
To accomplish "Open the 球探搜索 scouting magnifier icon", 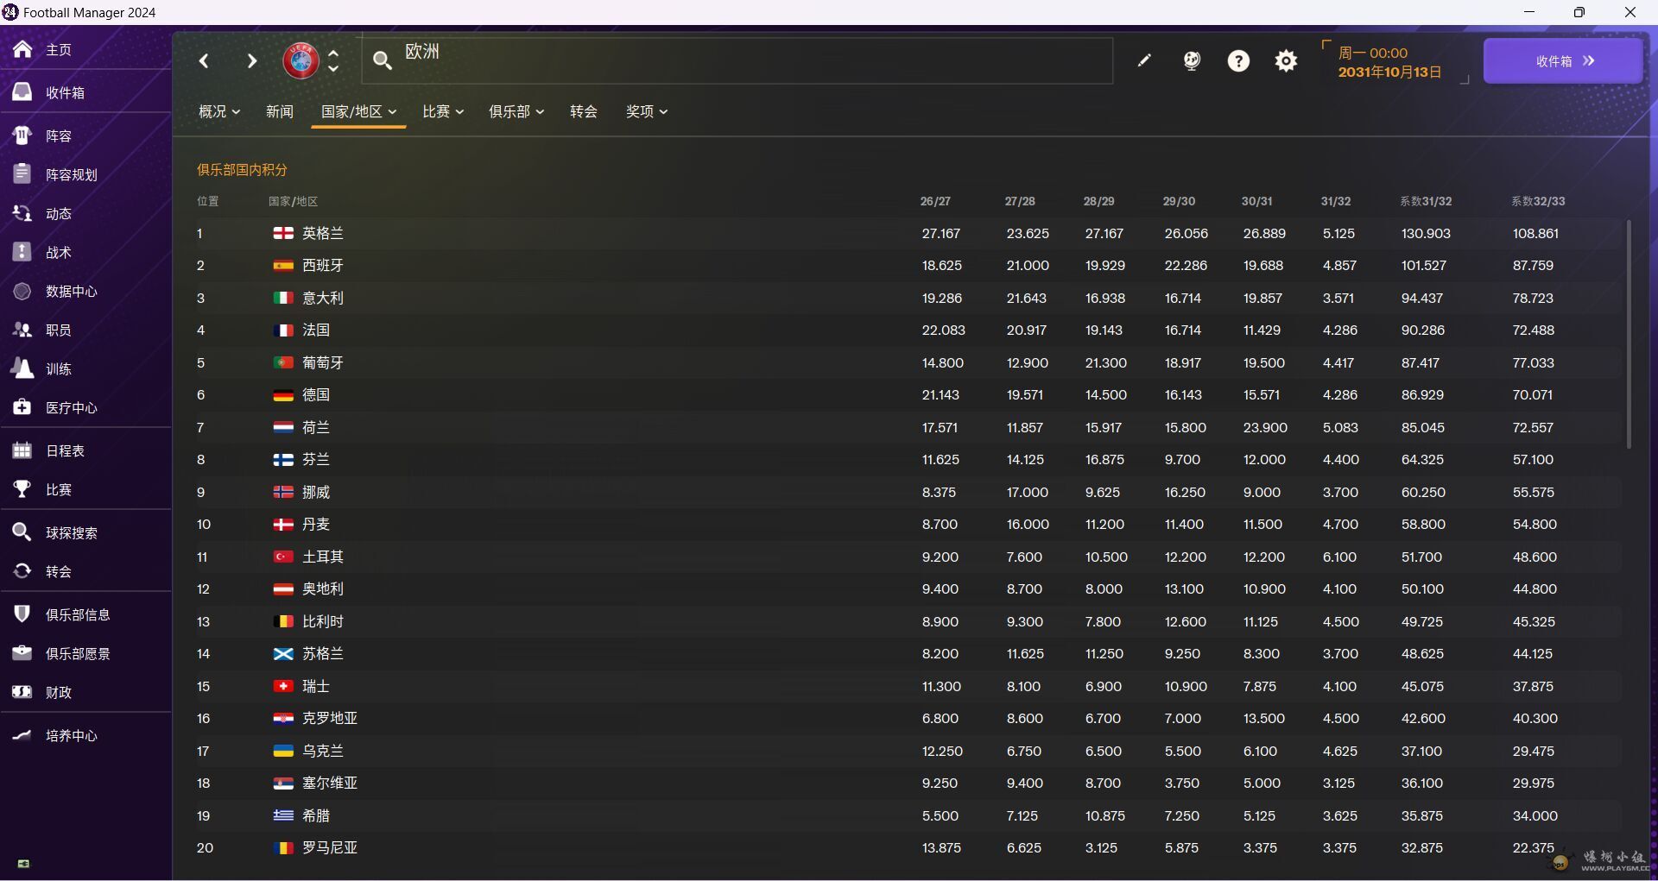I will tap(22, 532).
